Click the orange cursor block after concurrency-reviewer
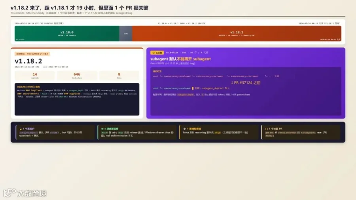 [193, 88]
